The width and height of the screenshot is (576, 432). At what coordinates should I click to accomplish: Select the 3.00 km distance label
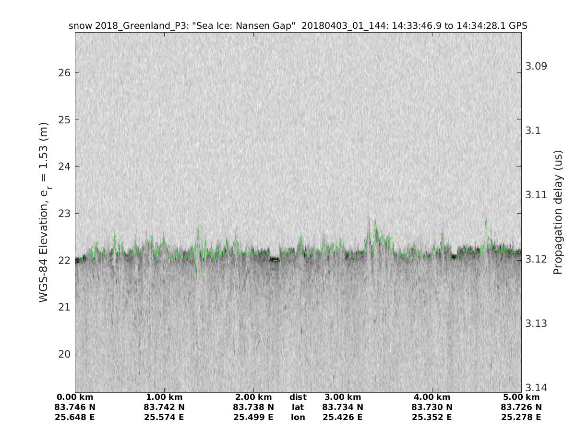pyautogui.click(x=343, y=397)
